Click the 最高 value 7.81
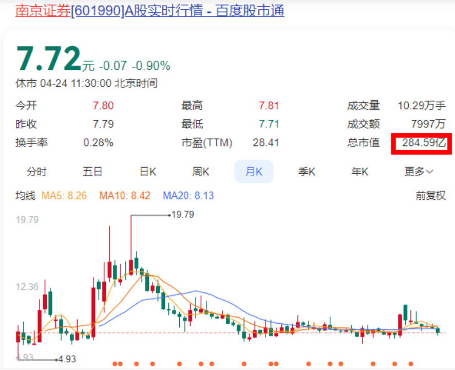This screenshot has height=370, width=455. (x=269, y=105)
